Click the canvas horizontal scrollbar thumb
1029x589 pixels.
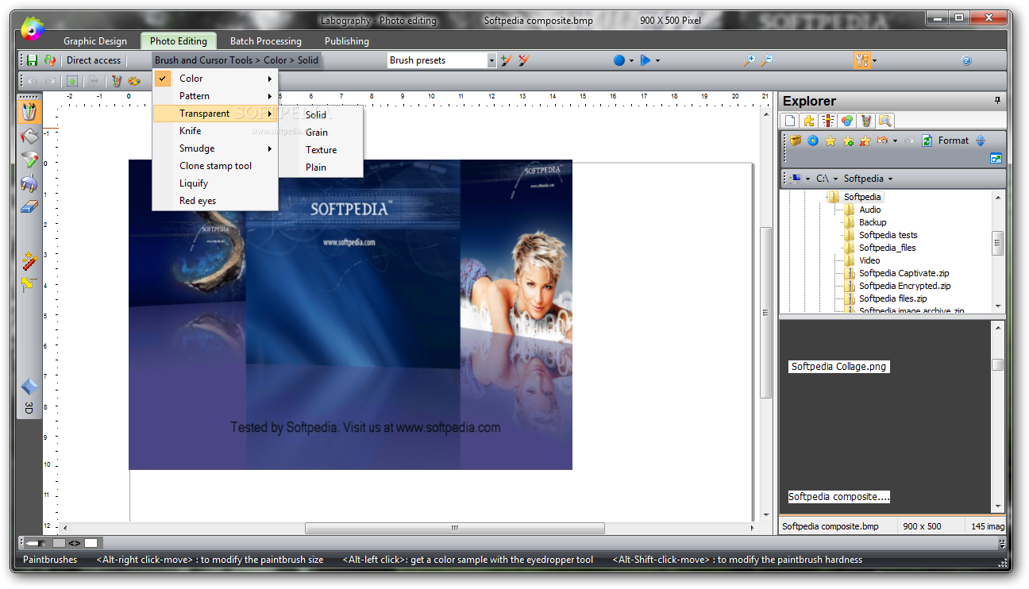pyautogui.click(x=455, y=528)
